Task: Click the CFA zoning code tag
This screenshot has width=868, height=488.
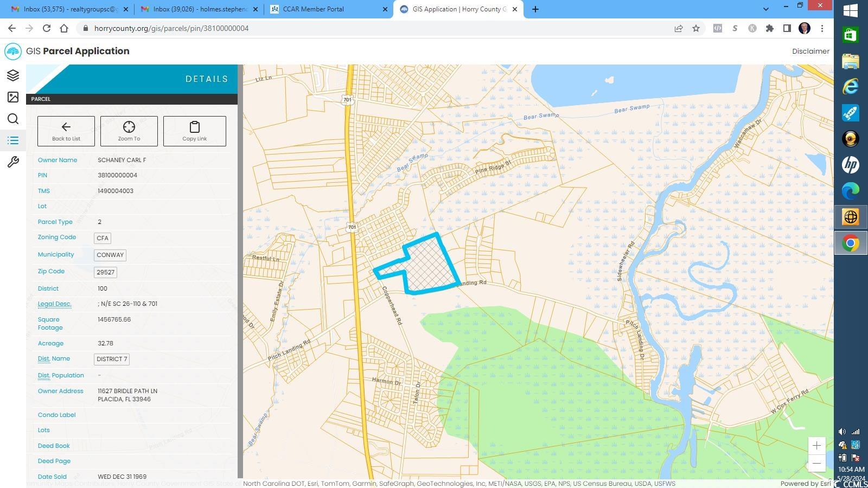Action: [103, 238]
